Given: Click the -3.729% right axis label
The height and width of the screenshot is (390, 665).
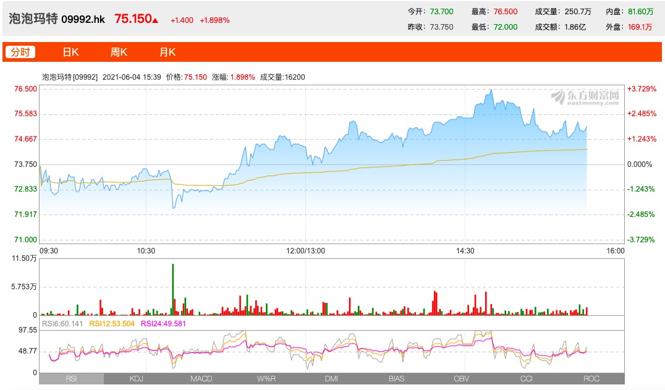Looking at the screenshot, I should (641, 240).
